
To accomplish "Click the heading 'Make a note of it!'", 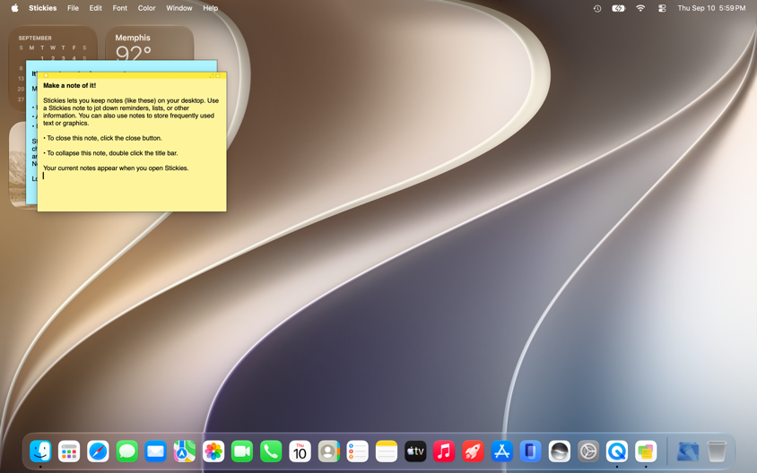I will (70, 85).
